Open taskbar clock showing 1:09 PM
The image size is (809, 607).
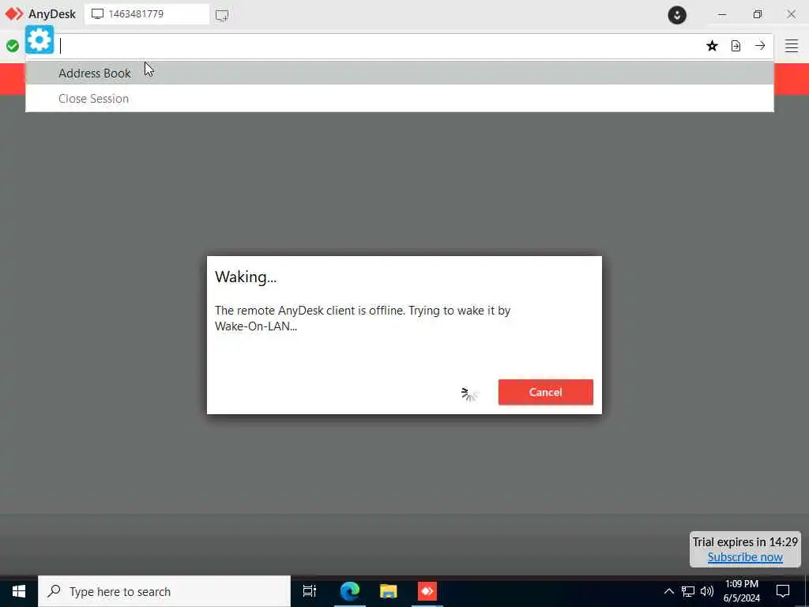(x=741, y=591)
